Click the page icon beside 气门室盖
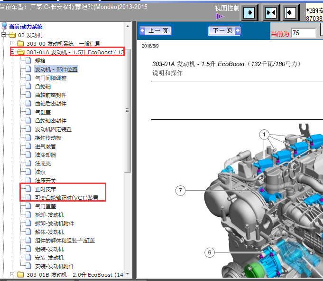 tap(28, 206)
